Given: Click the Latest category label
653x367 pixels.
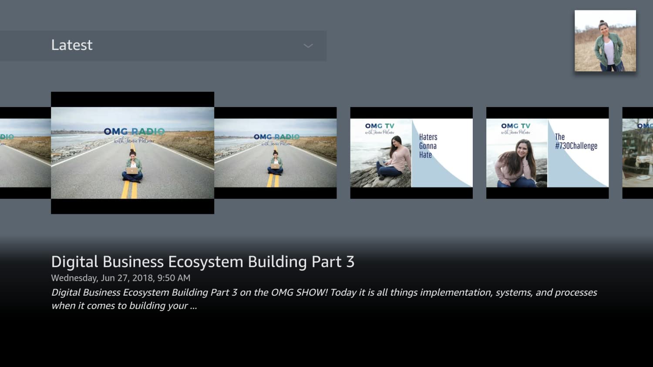Looking at the screenshot, I should point(72,45).
